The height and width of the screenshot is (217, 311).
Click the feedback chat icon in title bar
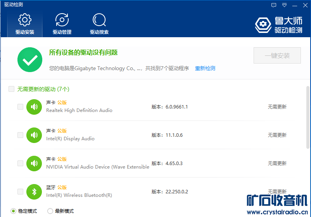coord(274,5)
